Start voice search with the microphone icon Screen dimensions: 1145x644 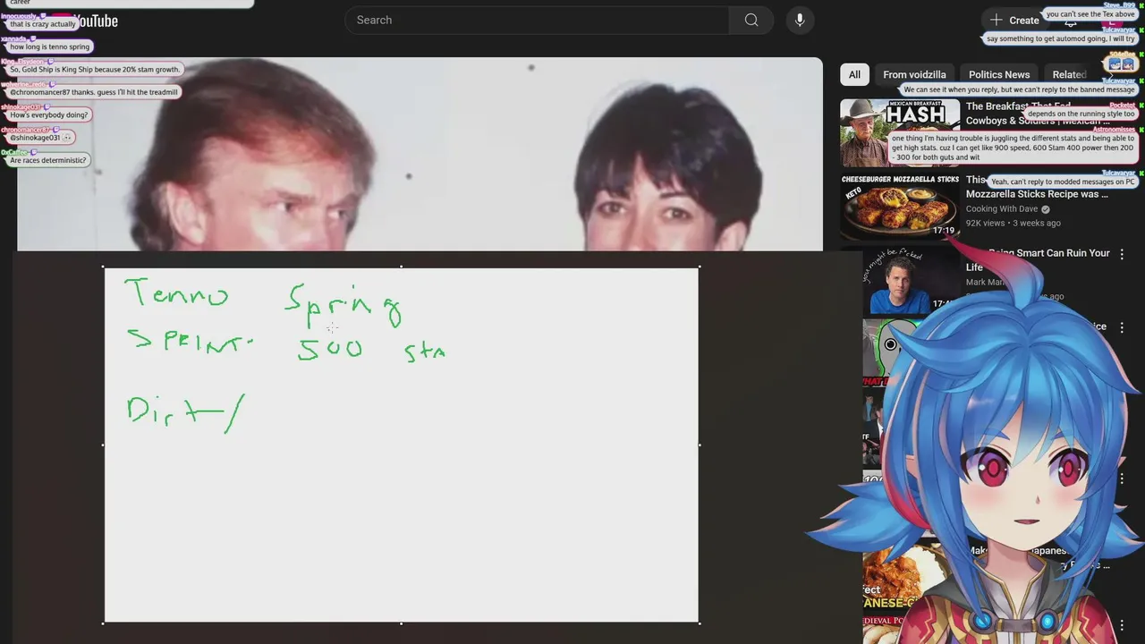point(800,20)
